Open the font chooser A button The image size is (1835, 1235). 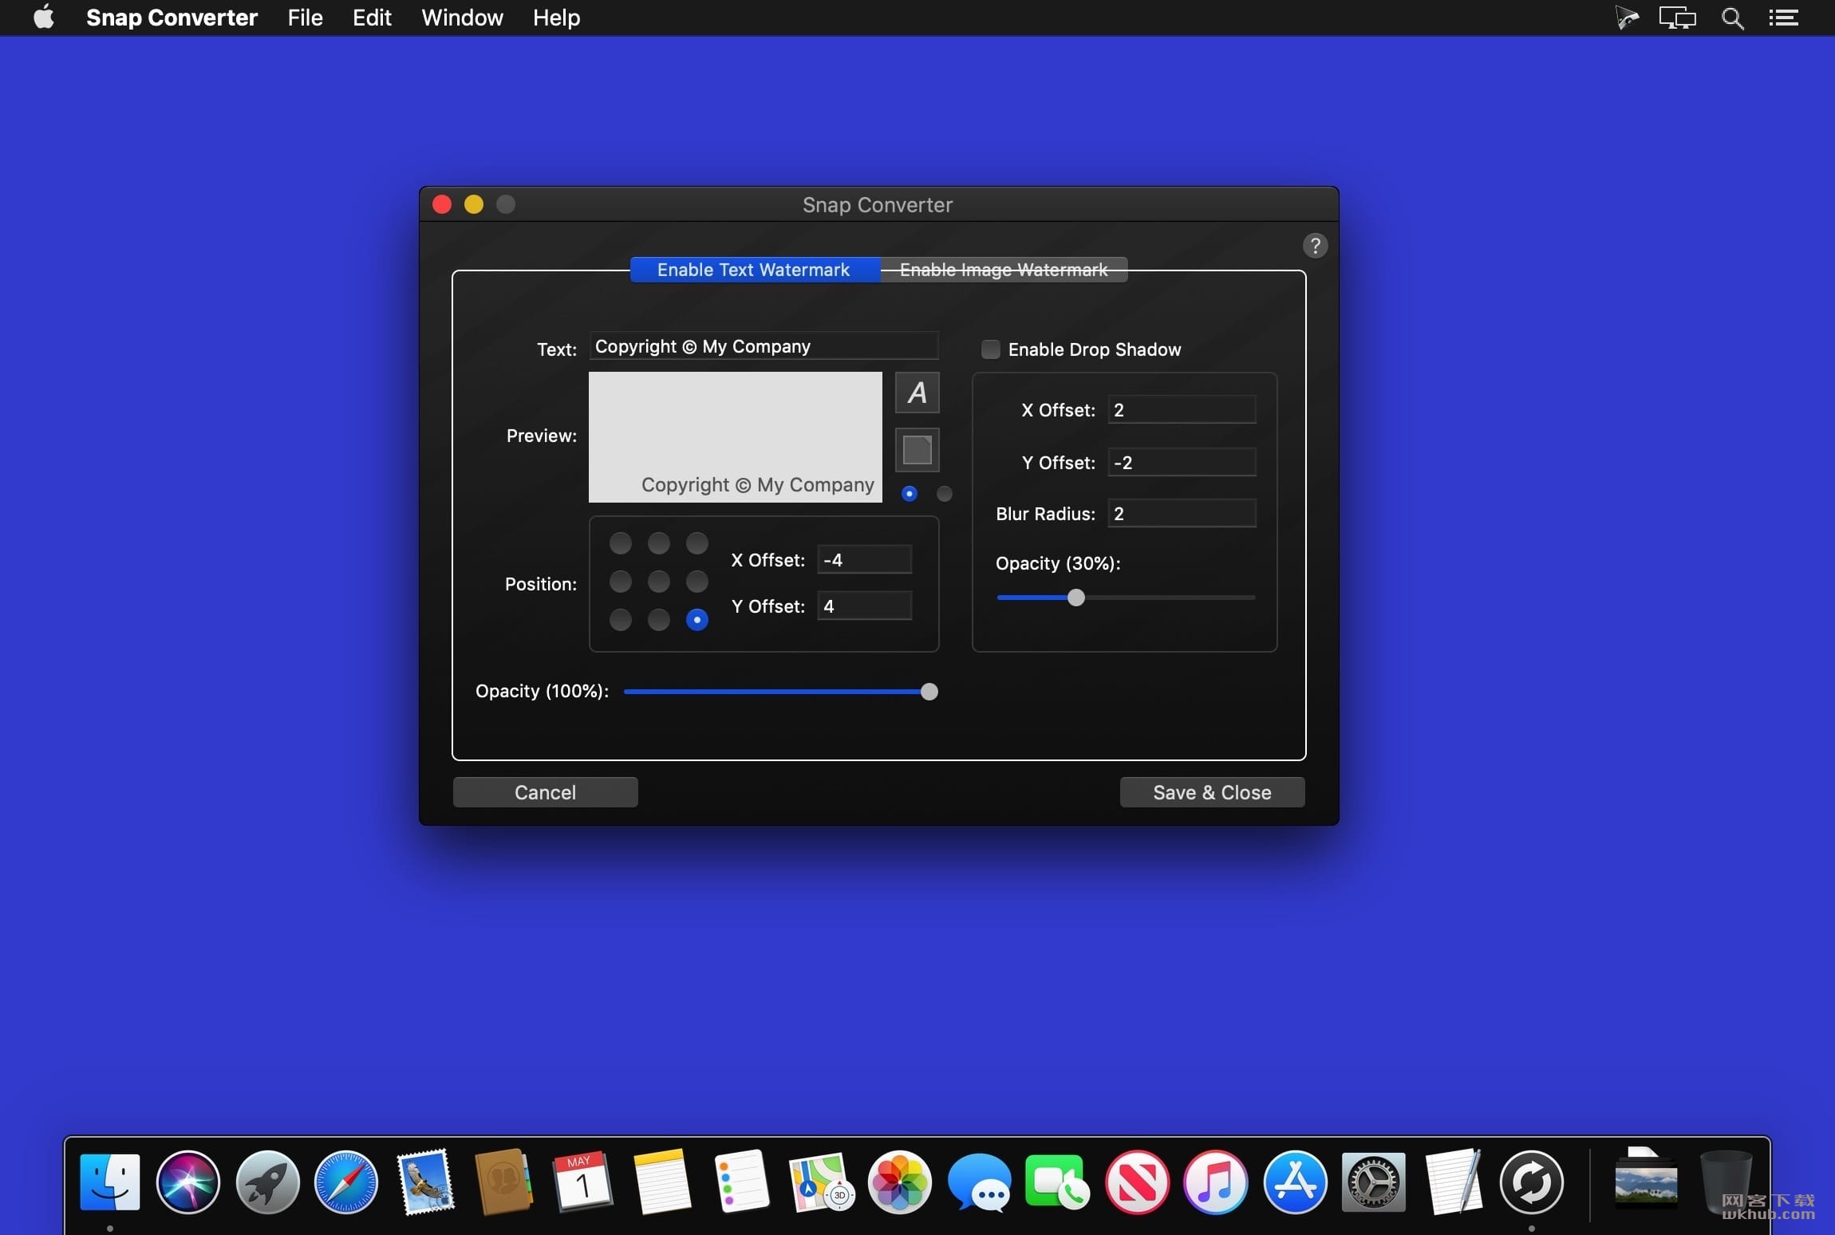pyautogui.click(x=917, y=393)
